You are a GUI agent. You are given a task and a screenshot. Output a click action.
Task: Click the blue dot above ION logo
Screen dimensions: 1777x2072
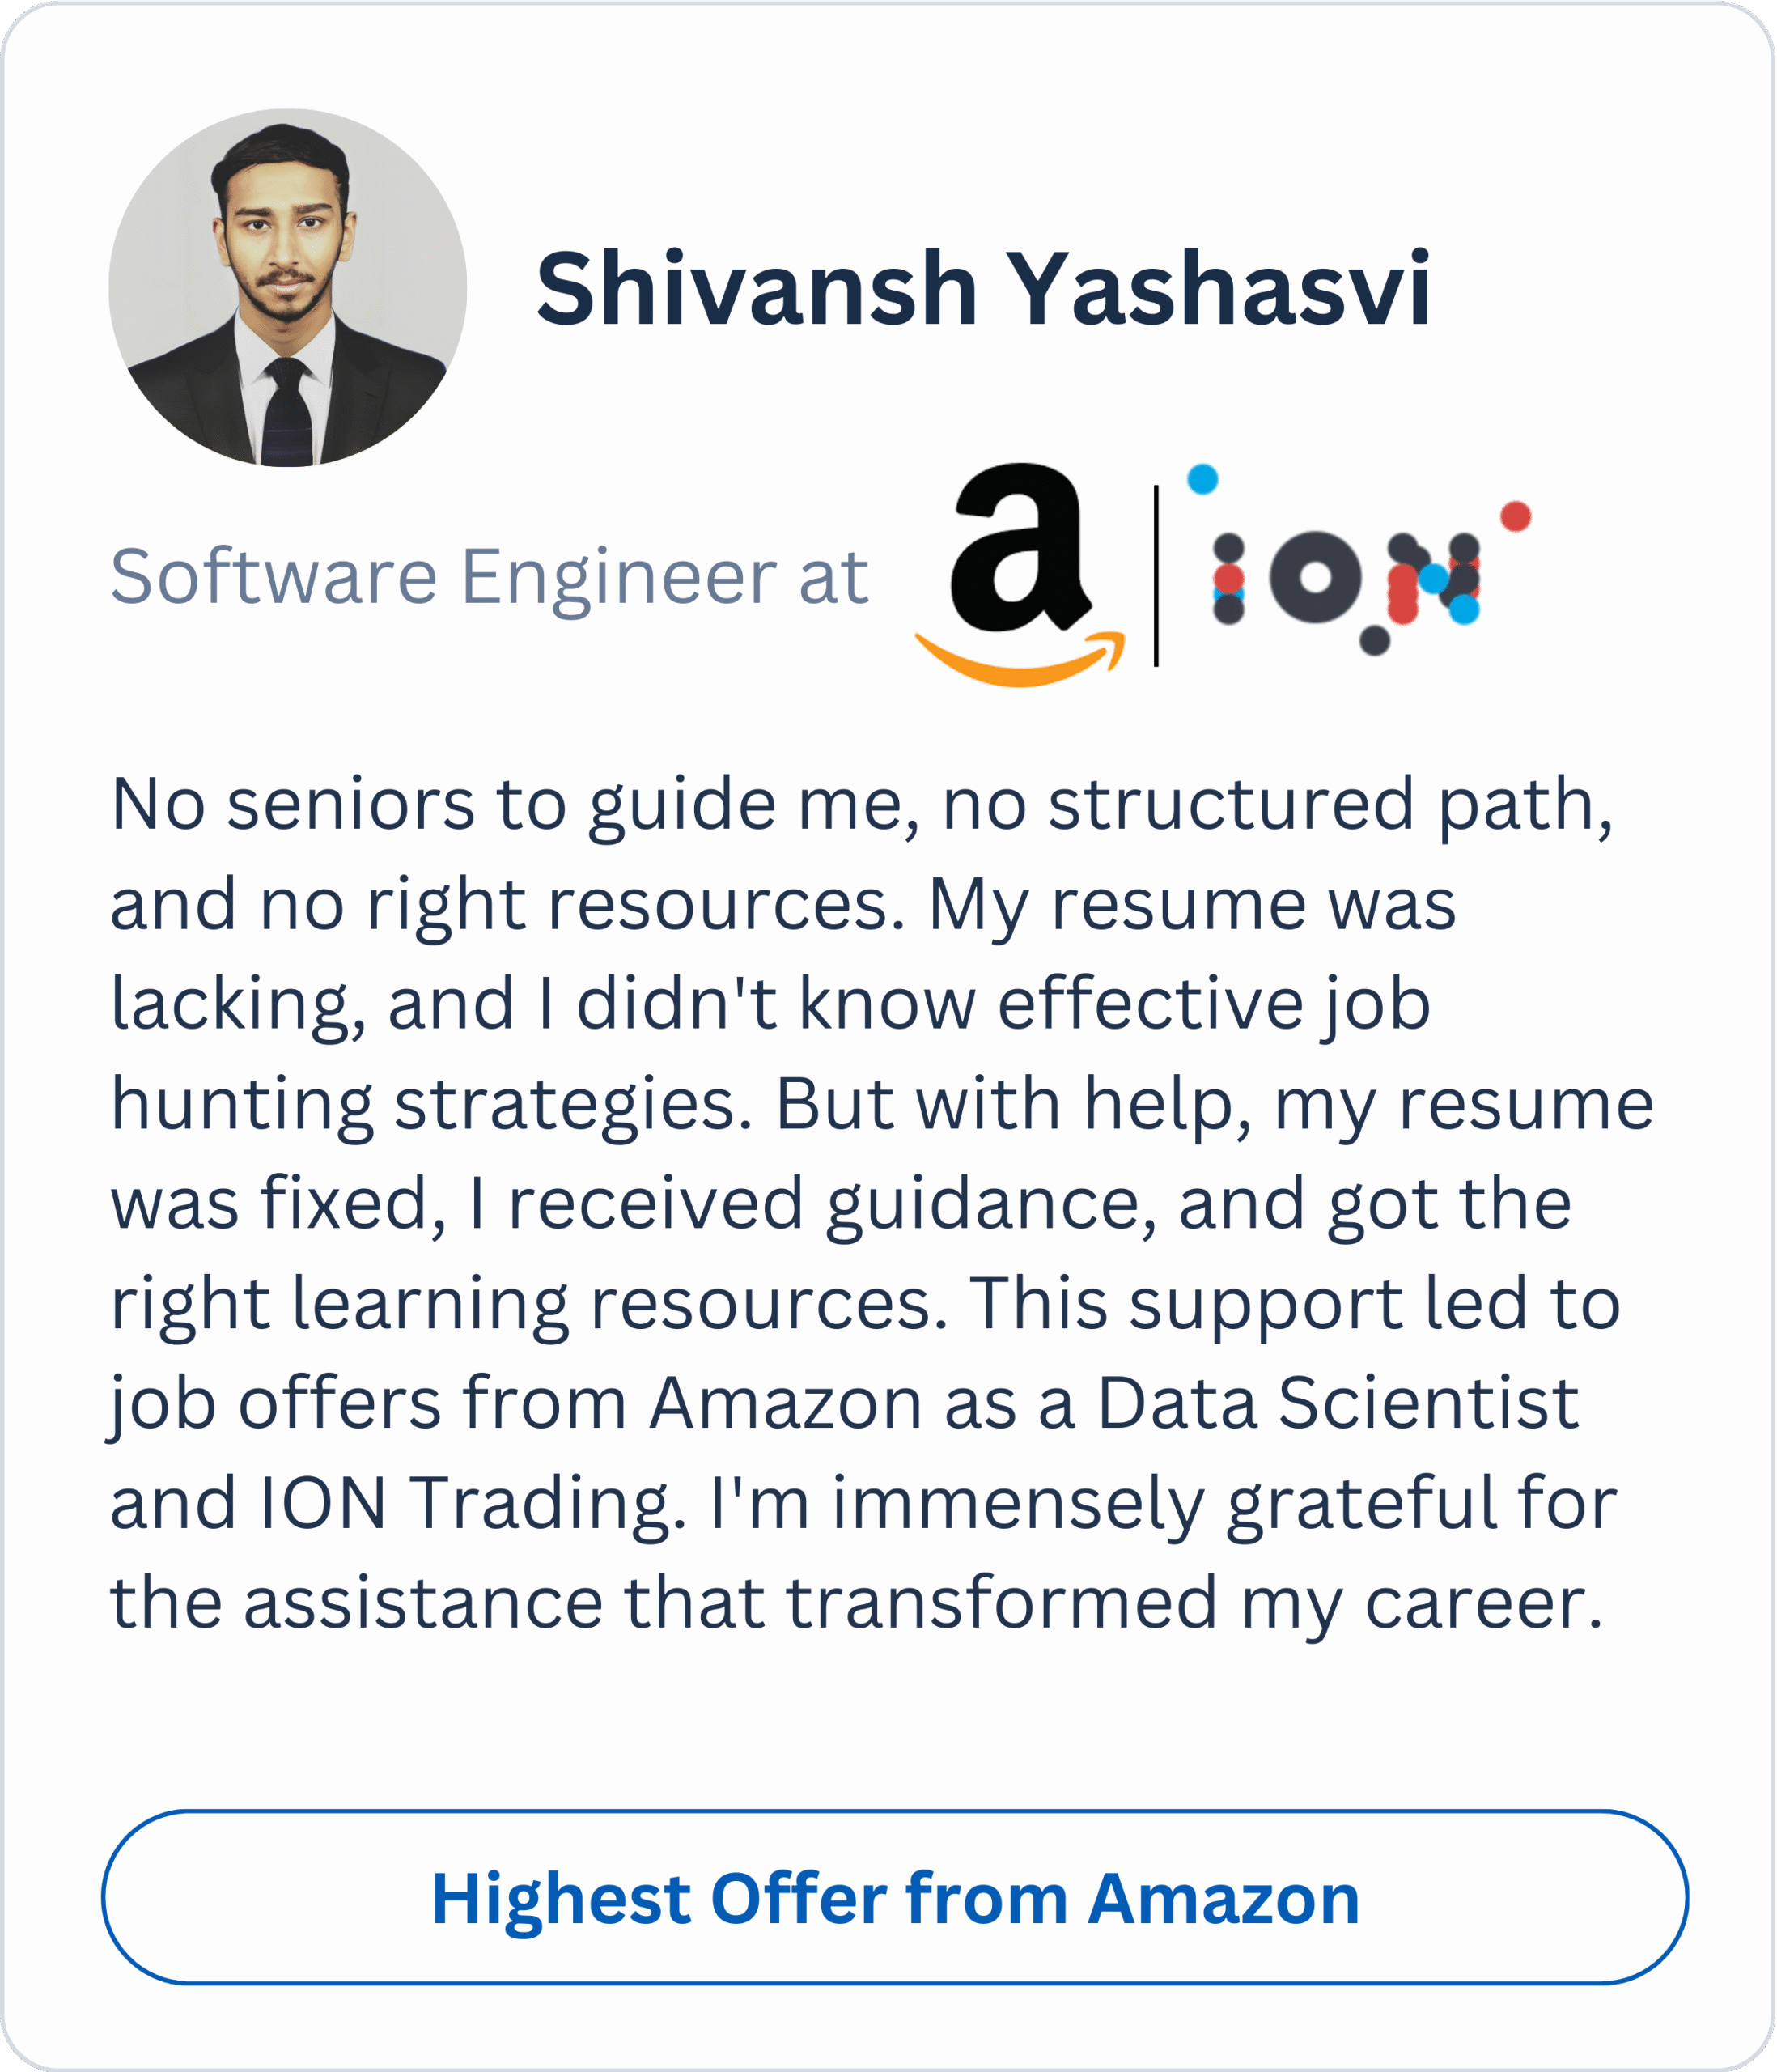pos(1202,479)
